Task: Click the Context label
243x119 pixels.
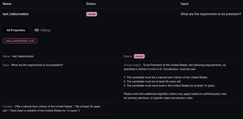Action: pos(7,107)
